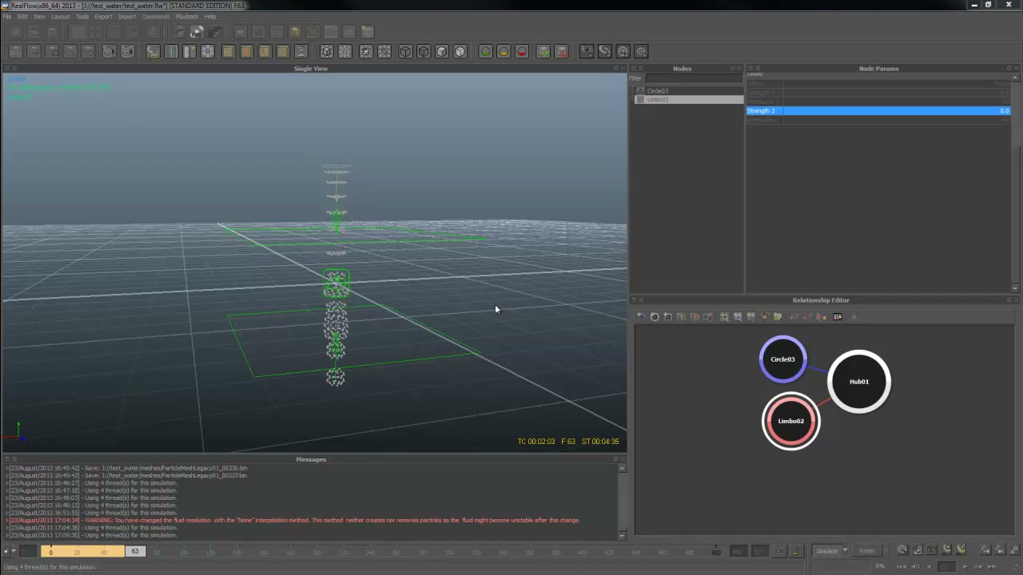Select the Limbo02 node in Nodes list
Viewport: 1023px width, 575px height.
658,100
